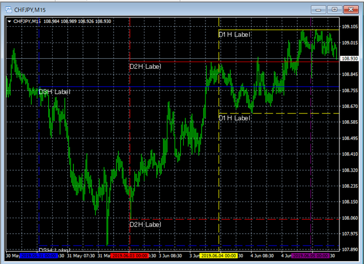Select the D2H Label below the dashed red line
364x264 pixels.
pos(145,224)
